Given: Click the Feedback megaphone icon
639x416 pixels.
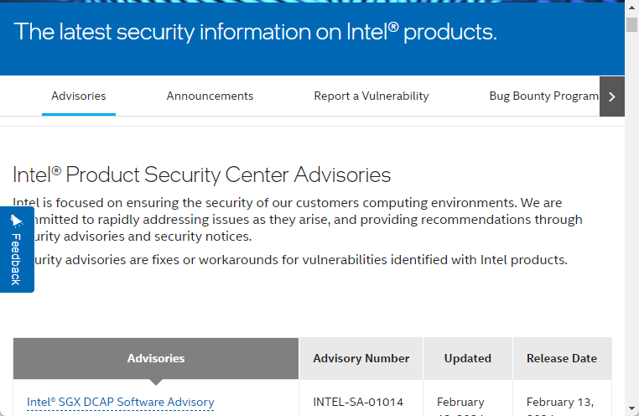Looking at the screenshot, I should 16,221.
